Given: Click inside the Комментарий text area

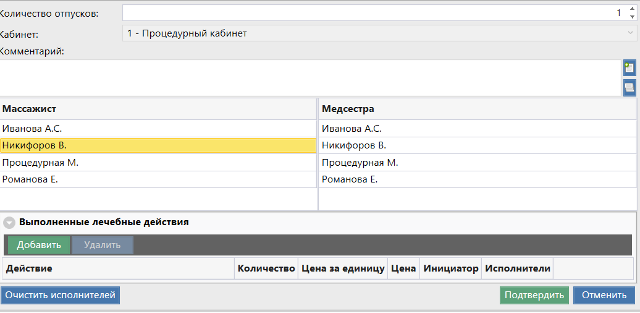Looking at the screenshot, I should (x=309, y=77).
